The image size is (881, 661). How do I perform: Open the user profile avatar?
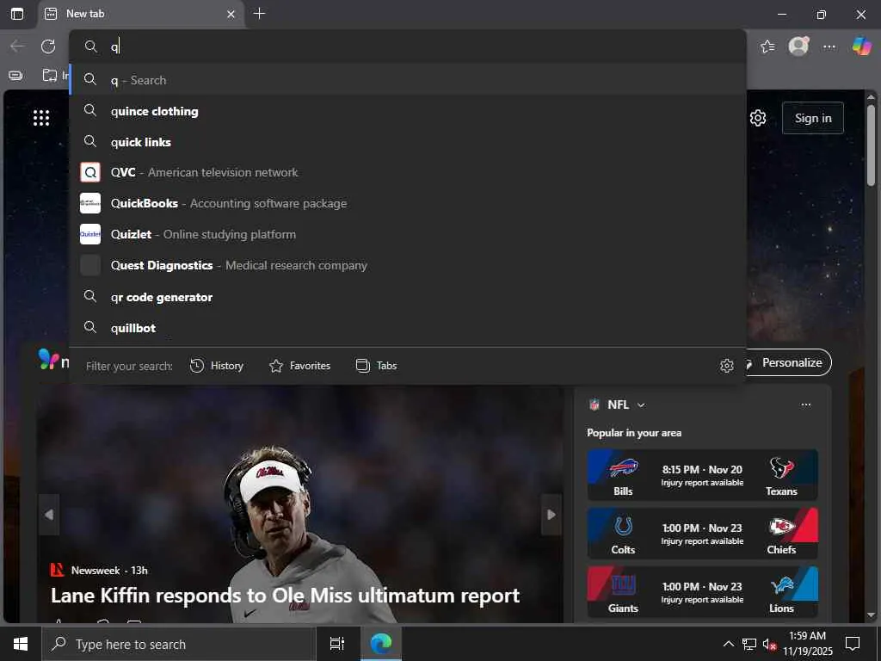point(798,46)
